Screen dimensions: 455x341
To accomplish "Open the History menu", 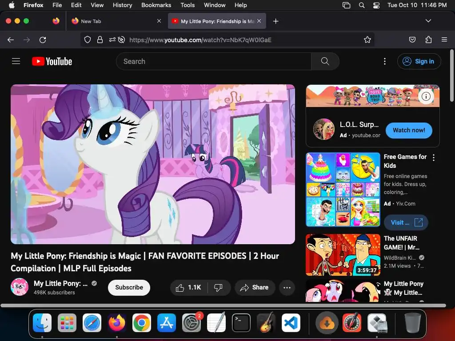I will pyautogui.click(x=122, y=5).
